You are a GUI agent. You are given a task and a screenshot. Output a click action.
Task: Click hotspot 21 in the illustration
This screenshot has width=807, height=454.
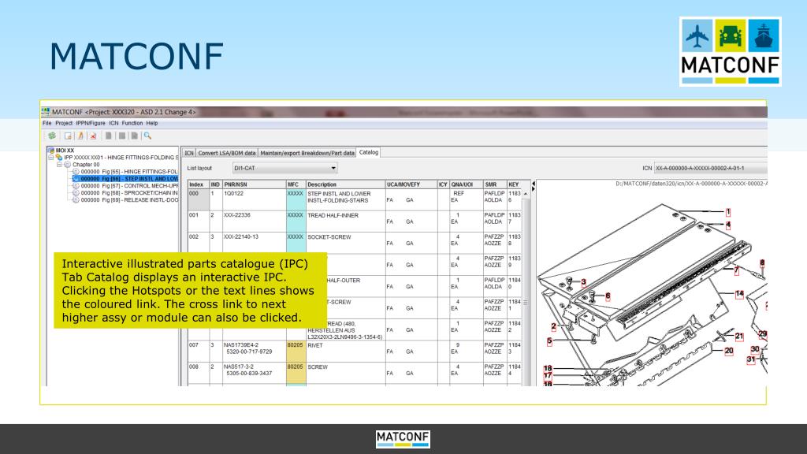click(x=739, y=336)
